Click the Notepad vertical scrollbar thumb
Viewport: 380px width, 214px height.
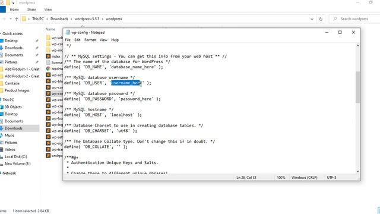point(357,87)
